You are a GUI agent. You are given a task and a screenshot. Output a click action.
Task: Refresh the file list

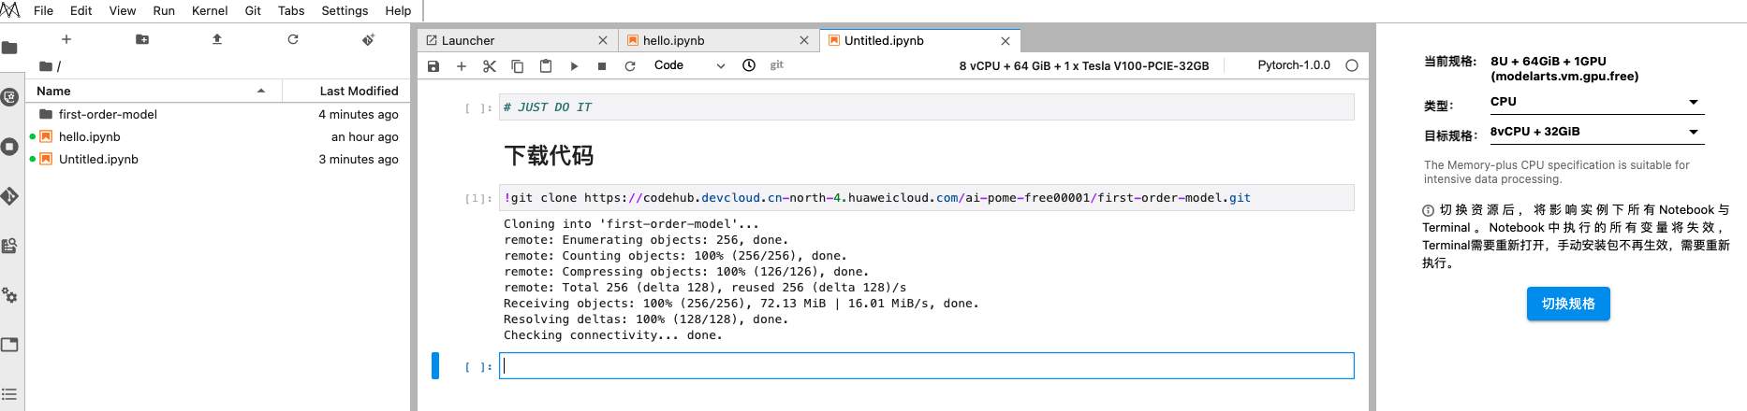coord(293,39)
